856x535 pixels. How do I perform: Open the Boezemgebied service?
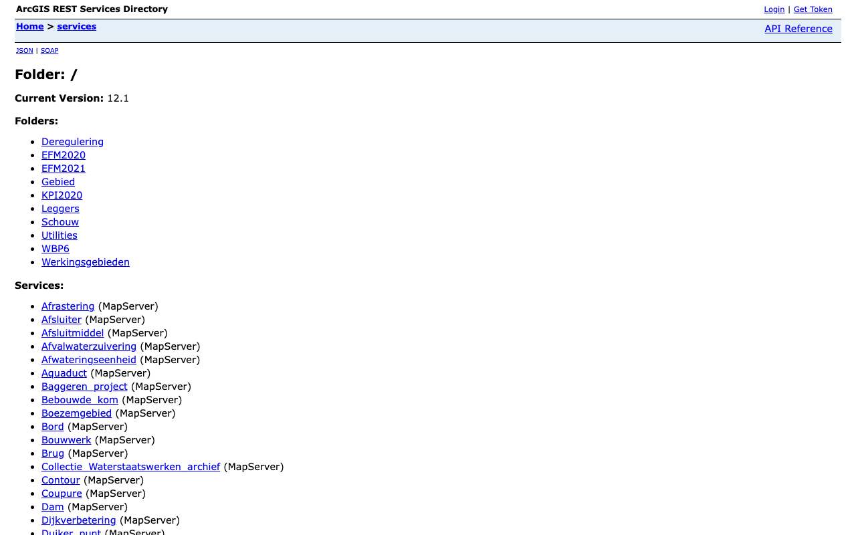click(77, 413)
